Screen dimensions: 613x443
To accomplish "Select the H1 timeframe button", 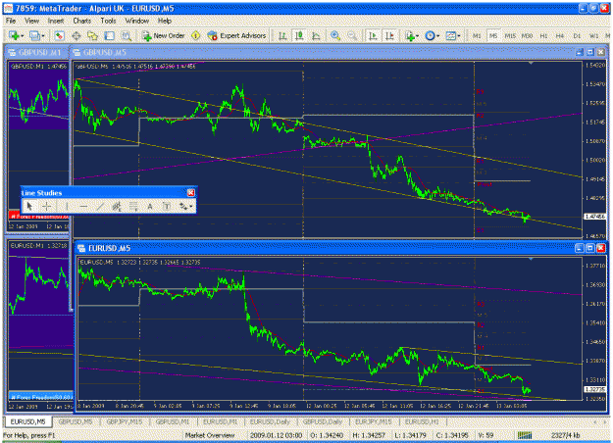I will click(x=543, y=36).
